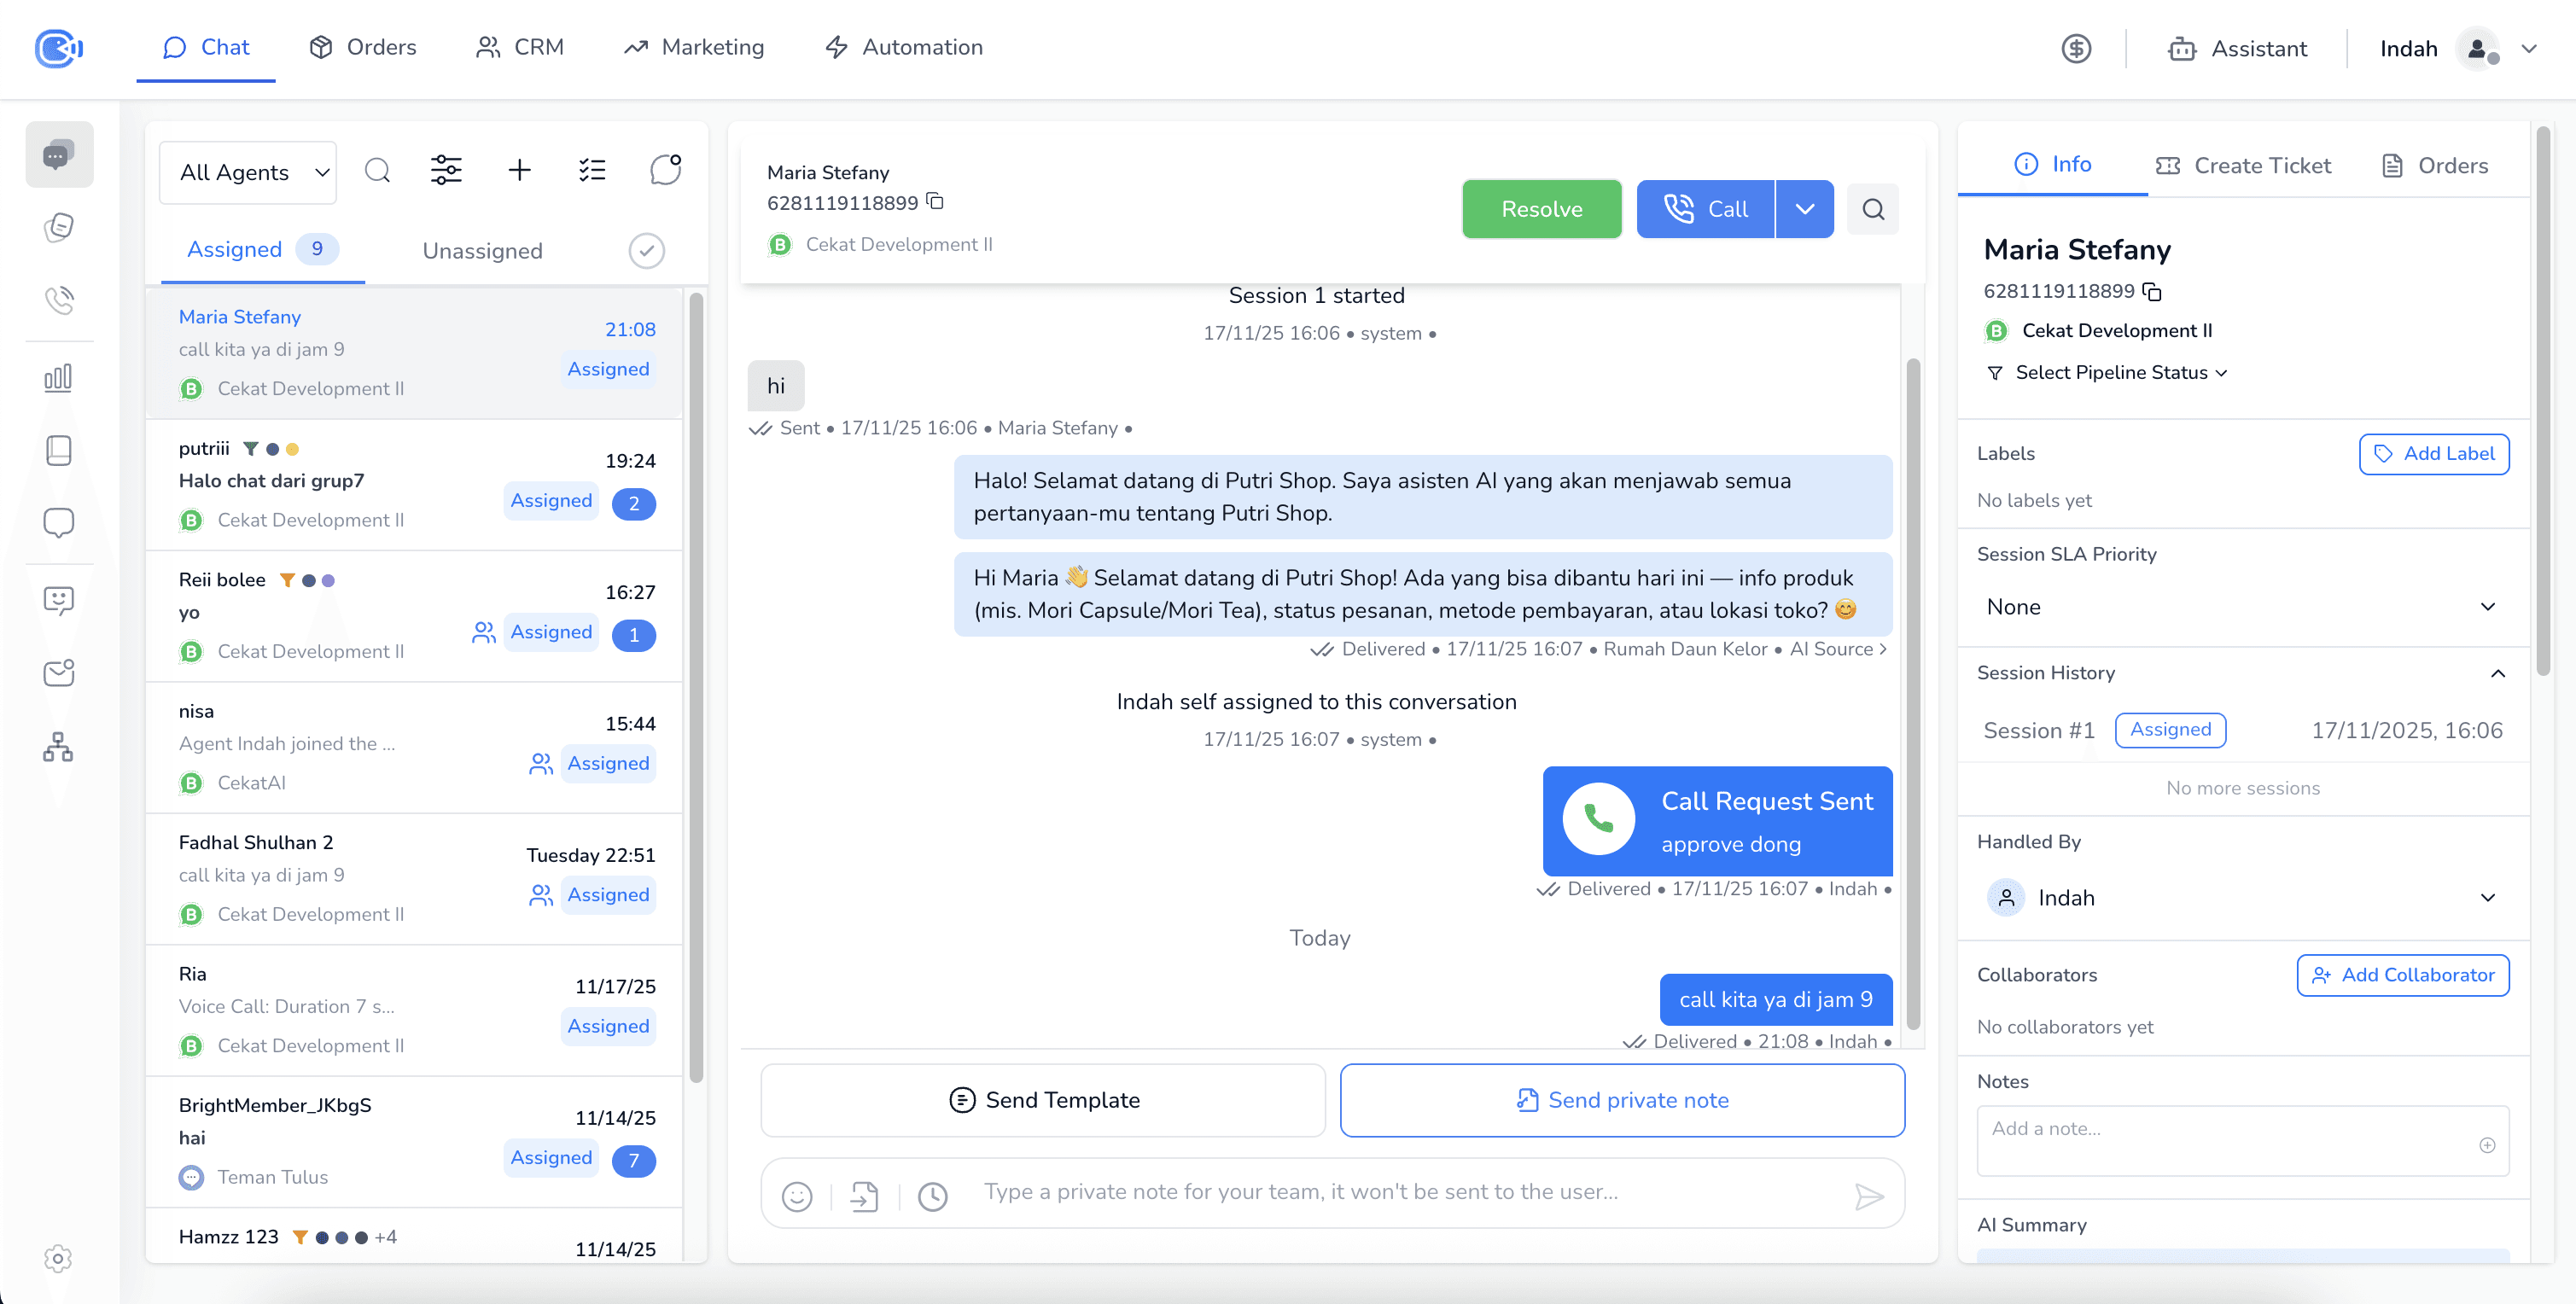This screenshot has height=1304, width=2576.
Task: Open the bulk select checklist icon
Action: pyautogui.click(x=592, y=171)
